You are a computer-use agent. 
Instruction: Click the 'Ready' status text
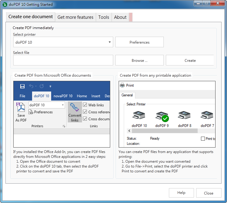[155, 138]
